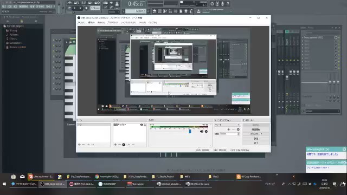The width and height of the screenshot is (347, 195).
Task: Expand the Guitar2 pattern selector
Action: (x=136, y=11)
